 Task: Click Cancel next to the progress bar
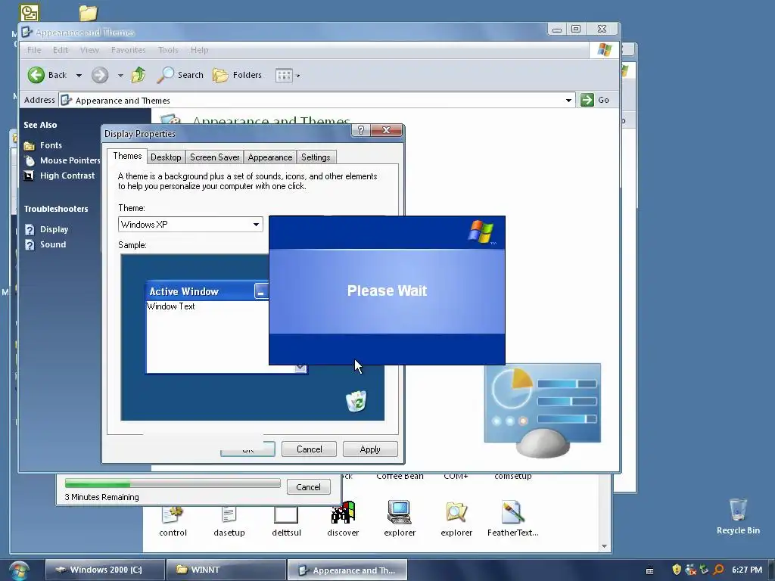click(x=309, y=487)
